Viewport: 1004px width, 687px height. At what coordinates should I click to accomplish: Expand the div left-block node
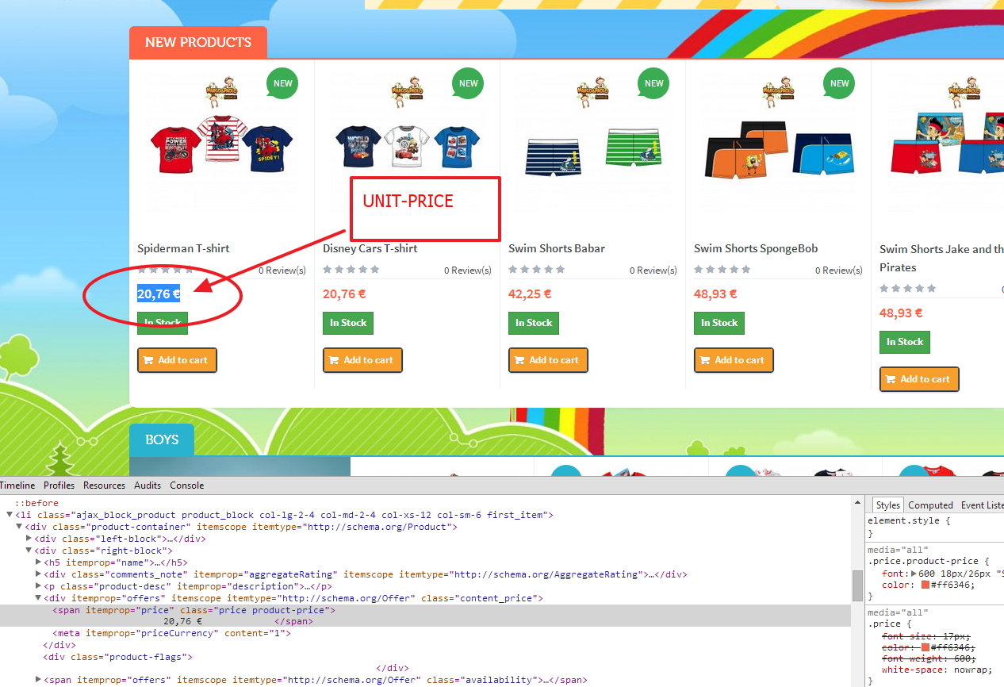click(29, 539)
